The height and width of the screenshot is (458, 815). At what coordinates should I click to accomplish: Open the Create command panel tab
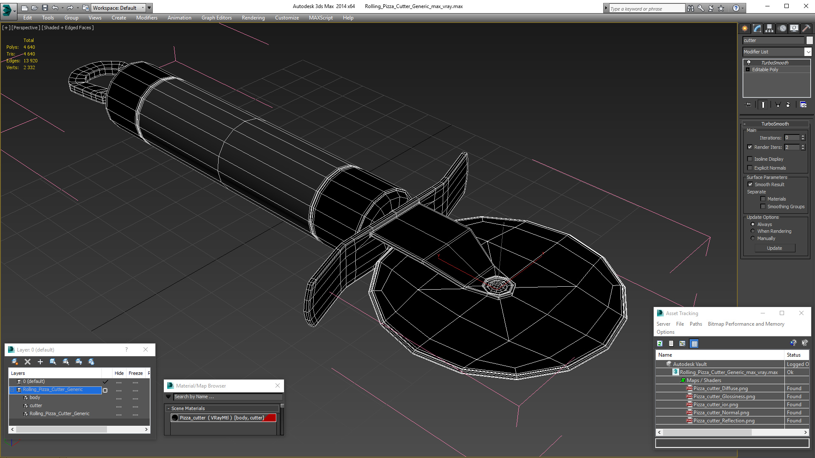pyautogui.click(x=745, y=28)
